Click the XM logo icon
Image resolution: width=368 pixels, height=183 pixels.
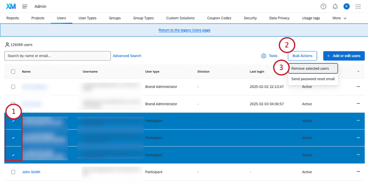(x=11, y=6)
